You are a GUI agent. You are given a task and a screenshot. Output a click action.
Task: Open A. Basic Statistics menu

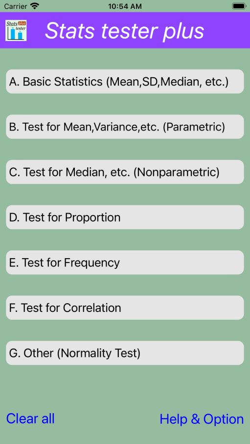125,82
